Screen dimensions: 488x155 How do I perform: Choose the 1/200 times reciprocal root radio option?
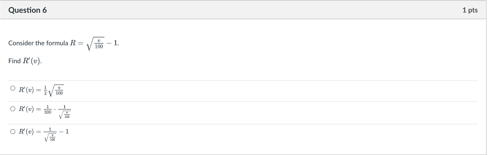tap(12, 109)
